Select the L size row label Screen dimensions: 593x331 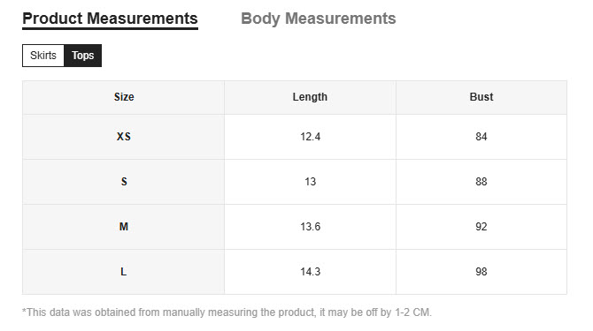pos(124,272)
